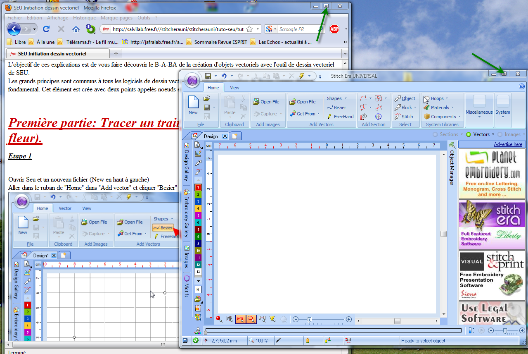Toggle the stitches view icon below canvas
This screenshot has width=528, height=354.
coord(230,319)
